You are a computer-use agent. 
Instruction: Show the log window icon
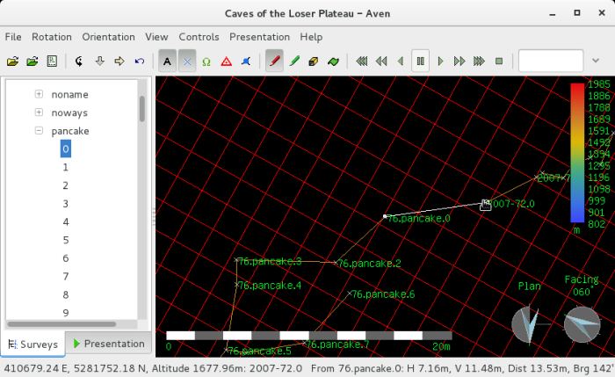pos(52,62)
